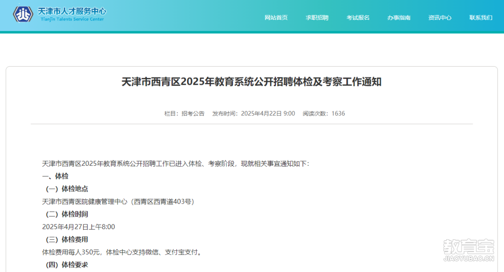The width and height of the screenshot is (504, 272).
Task: Click the subheading （三）体检费用
Action: [x=67, y=239]
